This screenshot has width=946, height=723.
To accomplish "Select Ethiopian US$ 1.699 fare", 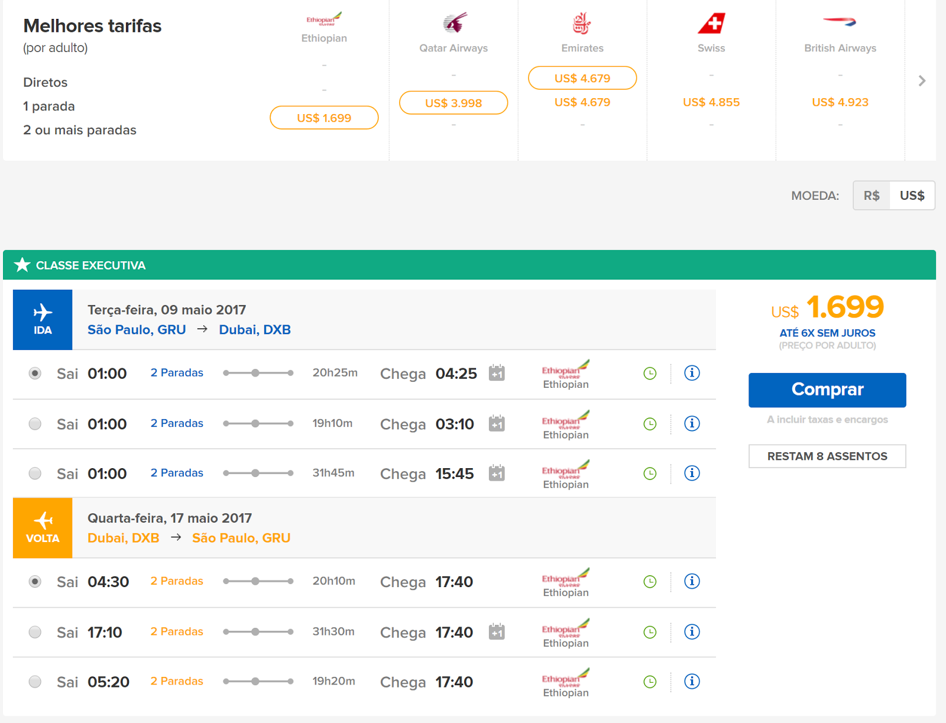I will (x=324, y=118).
